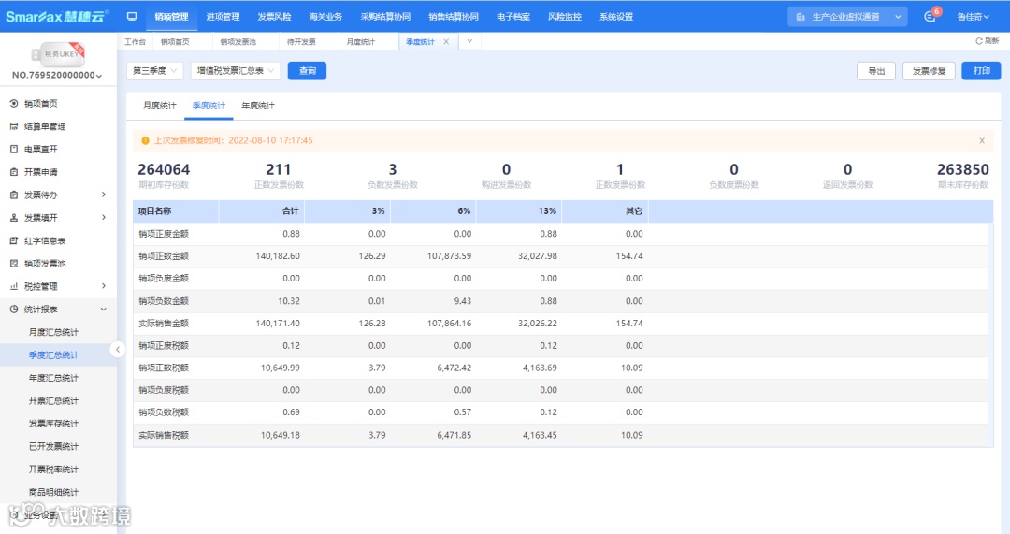The image size is (1010, 534).
Task: Click the 发票待办 sidebar icon
Action: coord(13,195)
